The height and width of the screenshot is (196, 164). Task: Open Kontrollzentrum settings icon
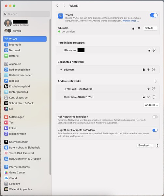[6, 98]
